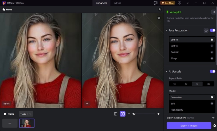Viewport: 217px width, 131px height.
Task: Click the crop tool icon
Action: click(x=160, y=10)
